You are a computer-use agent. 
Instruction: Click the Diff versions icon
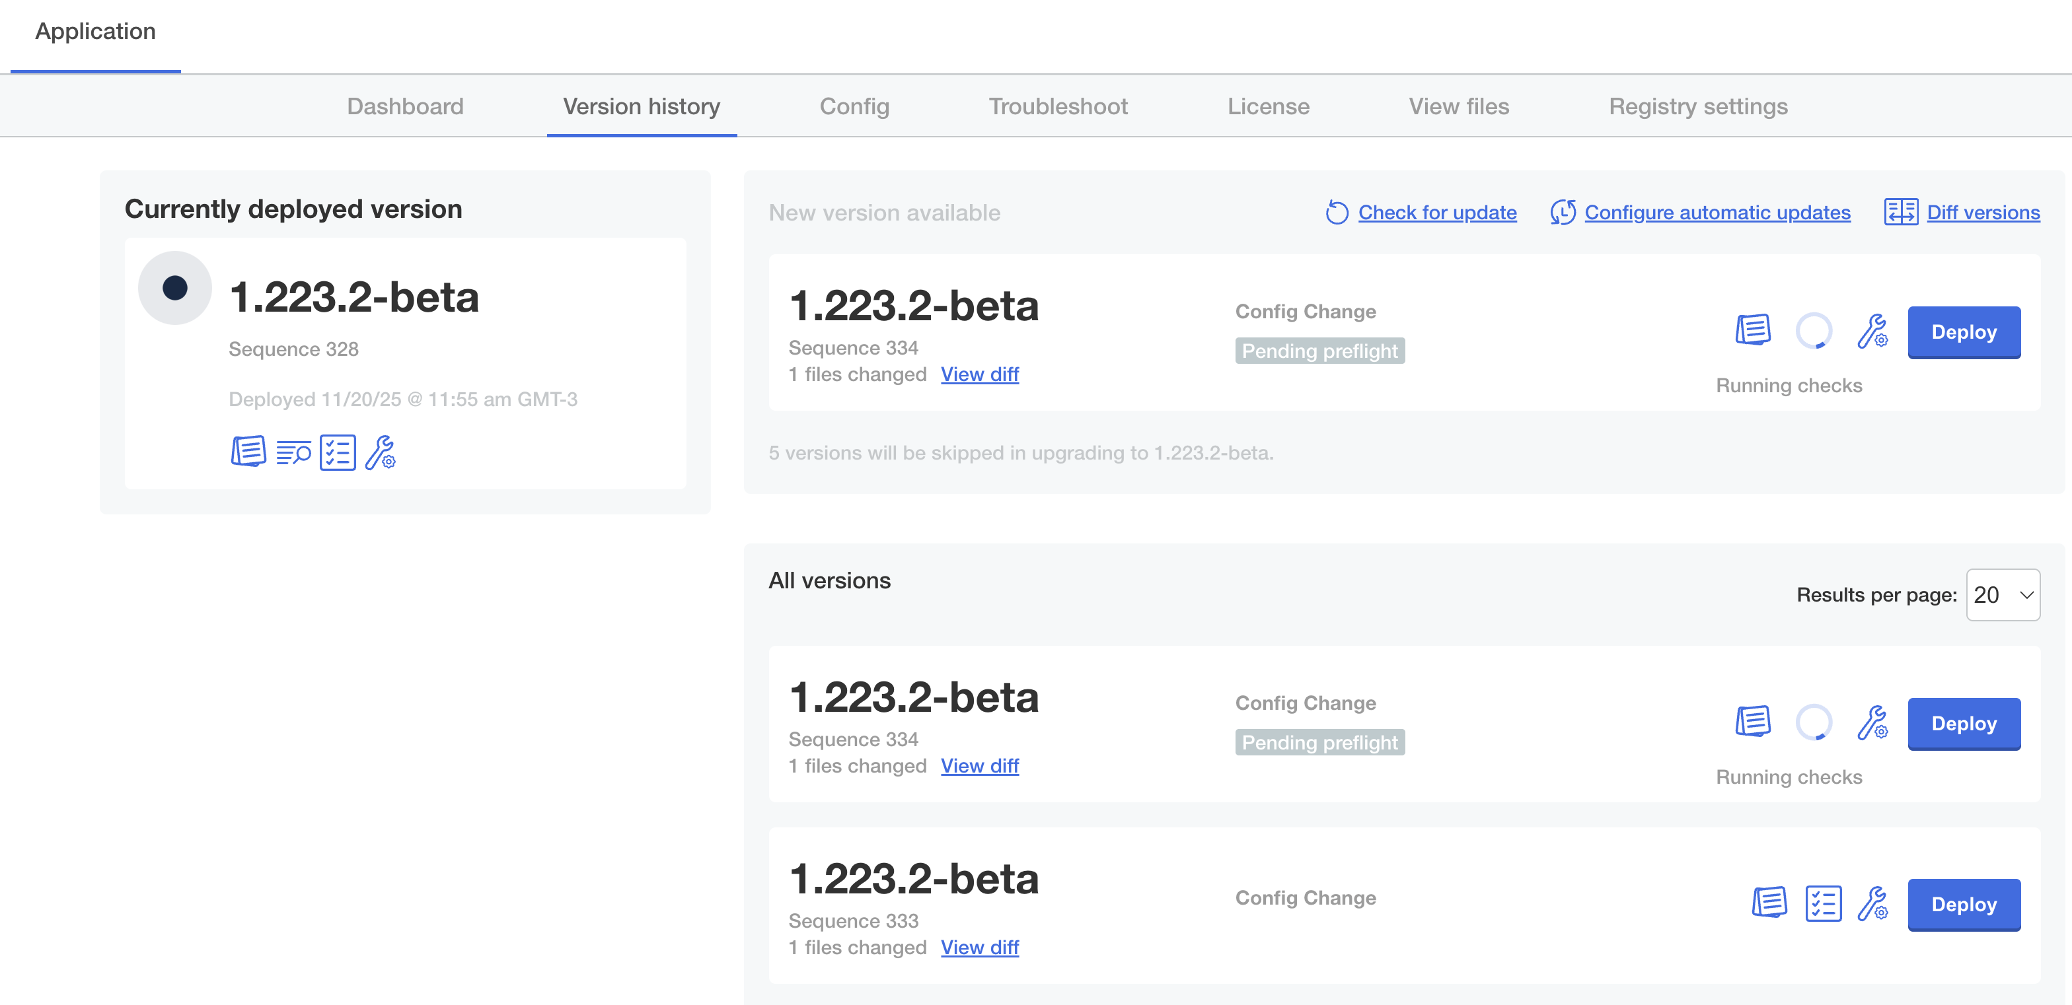1901,212
